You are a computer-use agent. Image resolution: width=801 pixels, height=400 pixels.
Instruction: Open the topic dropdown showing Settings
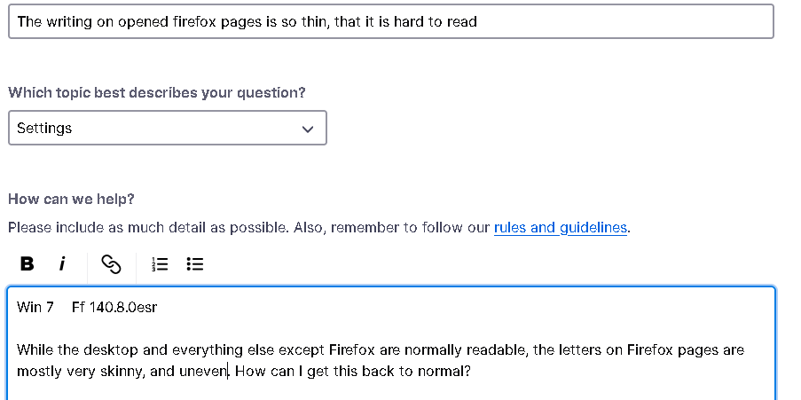coord(167,128)
